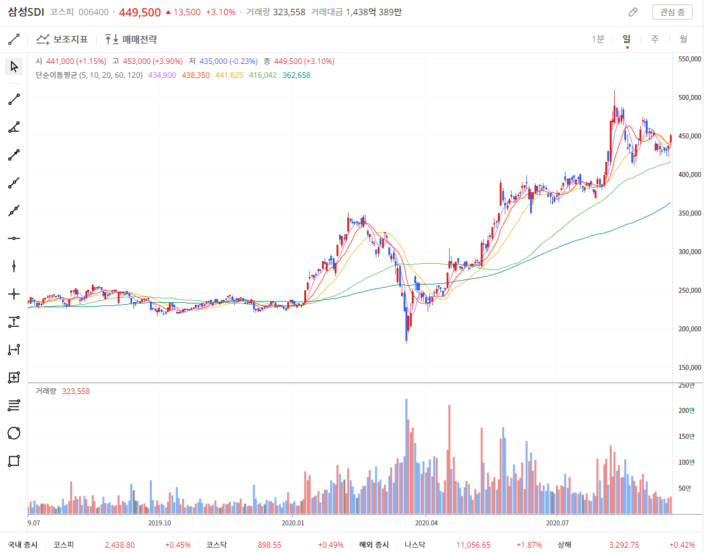Open the 보조지표 indicators menu

point(62,39)
